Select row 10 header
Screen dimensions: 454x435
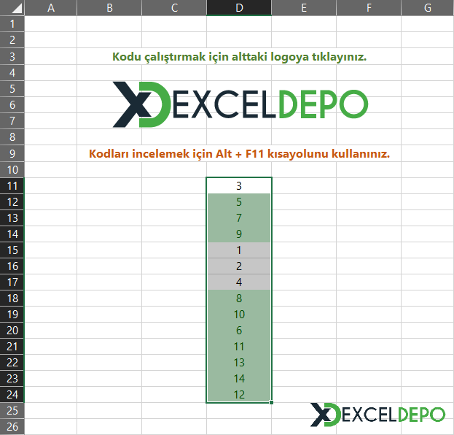tap(12, 169)
